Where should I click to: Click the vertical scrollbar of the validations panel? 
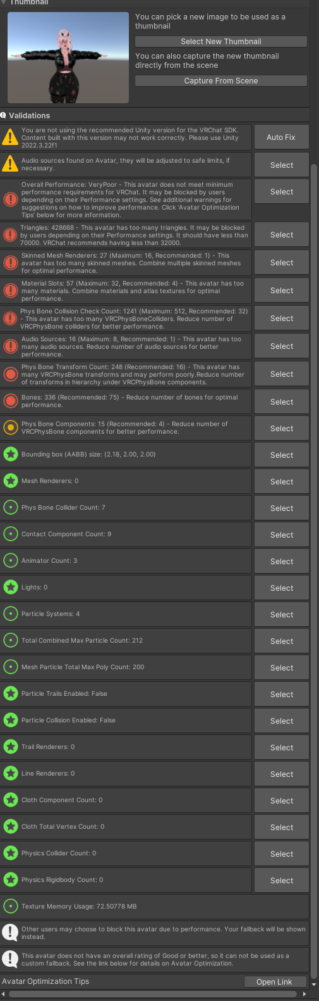click(314, 570)
